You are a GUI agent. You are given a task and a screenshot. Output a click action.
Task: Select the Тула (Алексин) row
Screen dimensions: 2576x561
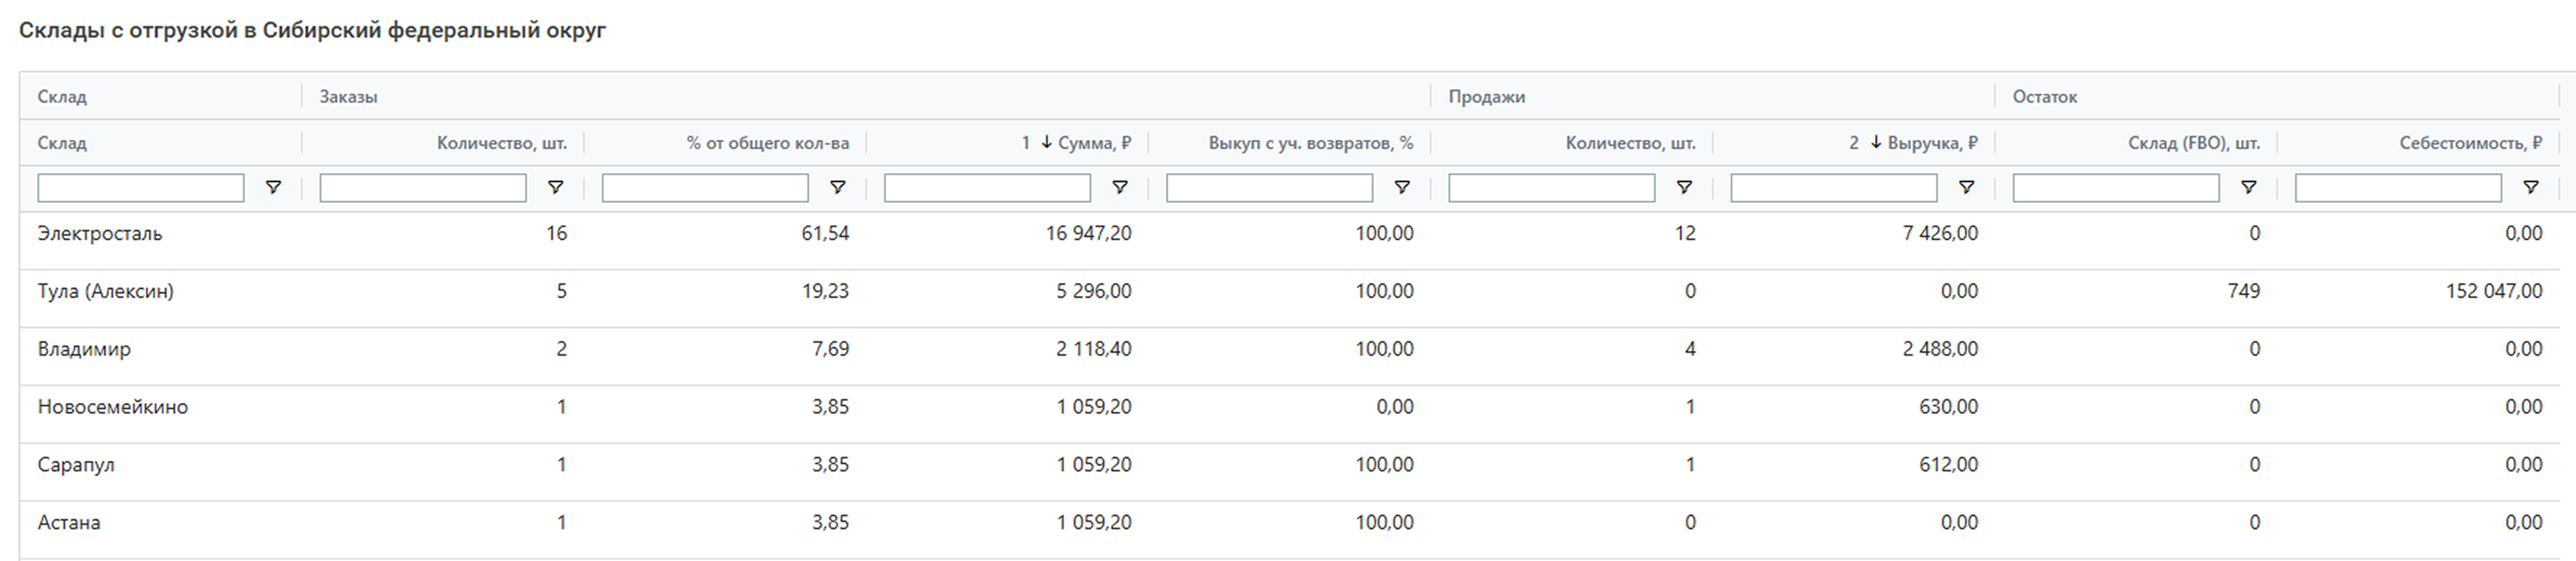click(x=106, y=291)
